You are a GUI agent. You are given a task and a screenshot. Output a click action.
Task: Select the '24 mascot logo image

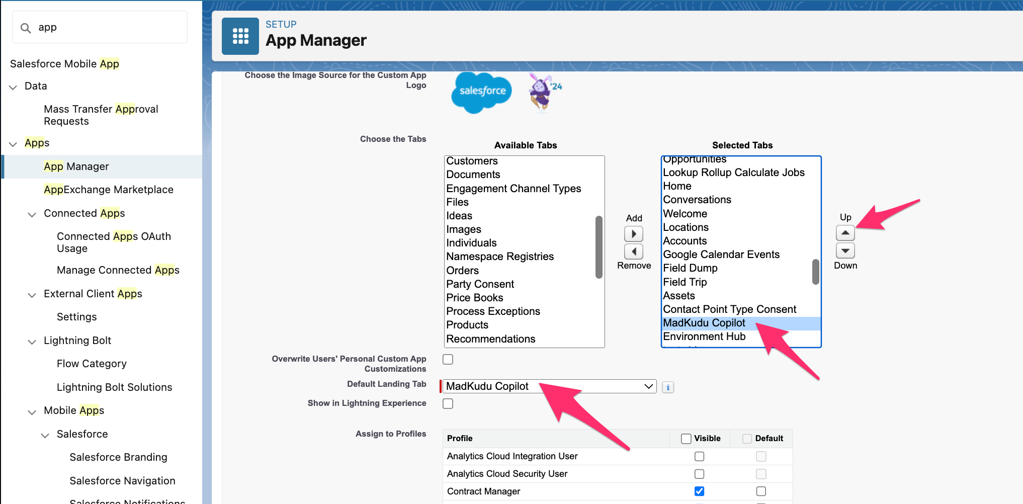point(544,92)
